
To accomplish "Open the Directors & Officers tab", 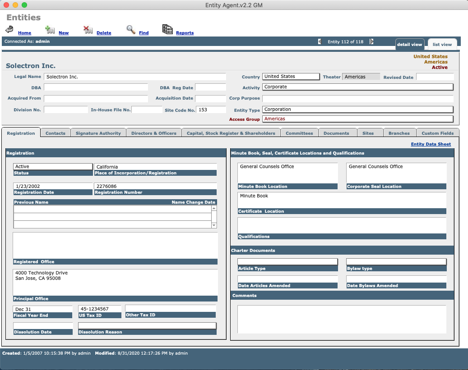I will (154, 133).
